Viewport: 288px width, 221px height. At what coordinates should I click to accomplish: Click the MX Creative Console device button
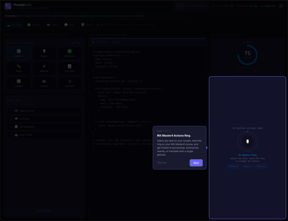pyautogui.click(x=191, y=6)
